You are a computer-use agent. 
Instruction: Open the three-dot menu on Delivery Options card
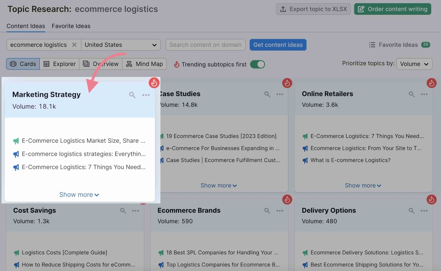click(424, 211)
